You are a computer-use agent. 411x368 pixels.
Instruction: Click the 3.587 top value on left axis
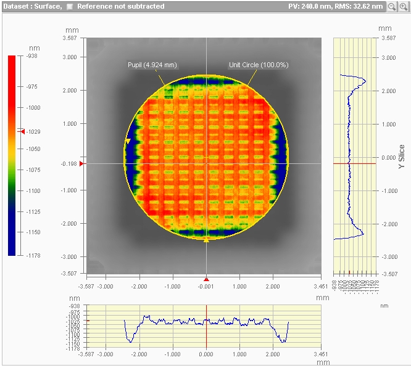click(x=70, y=38)
